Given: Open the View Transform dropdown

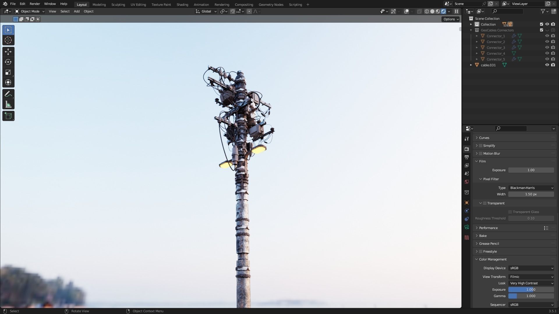Looking at the screenshot, I should 531,277.
